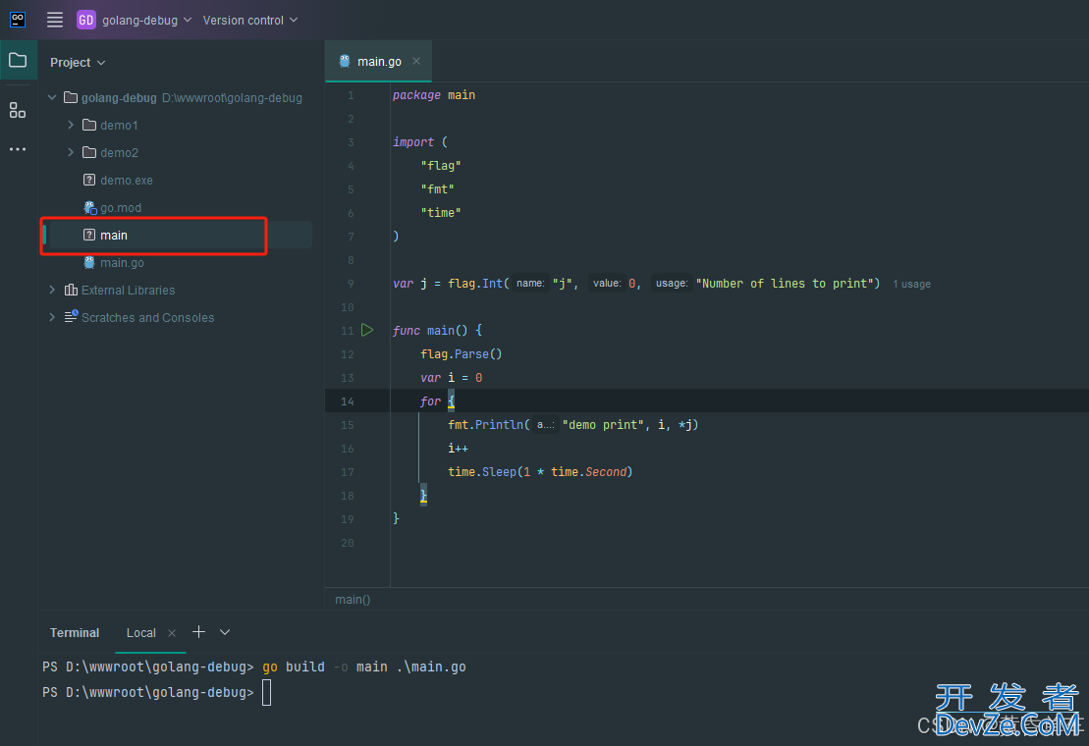This screenshot has height=746, width=1089.
Task: Open the Version control dropdown
Action: pos(250,21)
